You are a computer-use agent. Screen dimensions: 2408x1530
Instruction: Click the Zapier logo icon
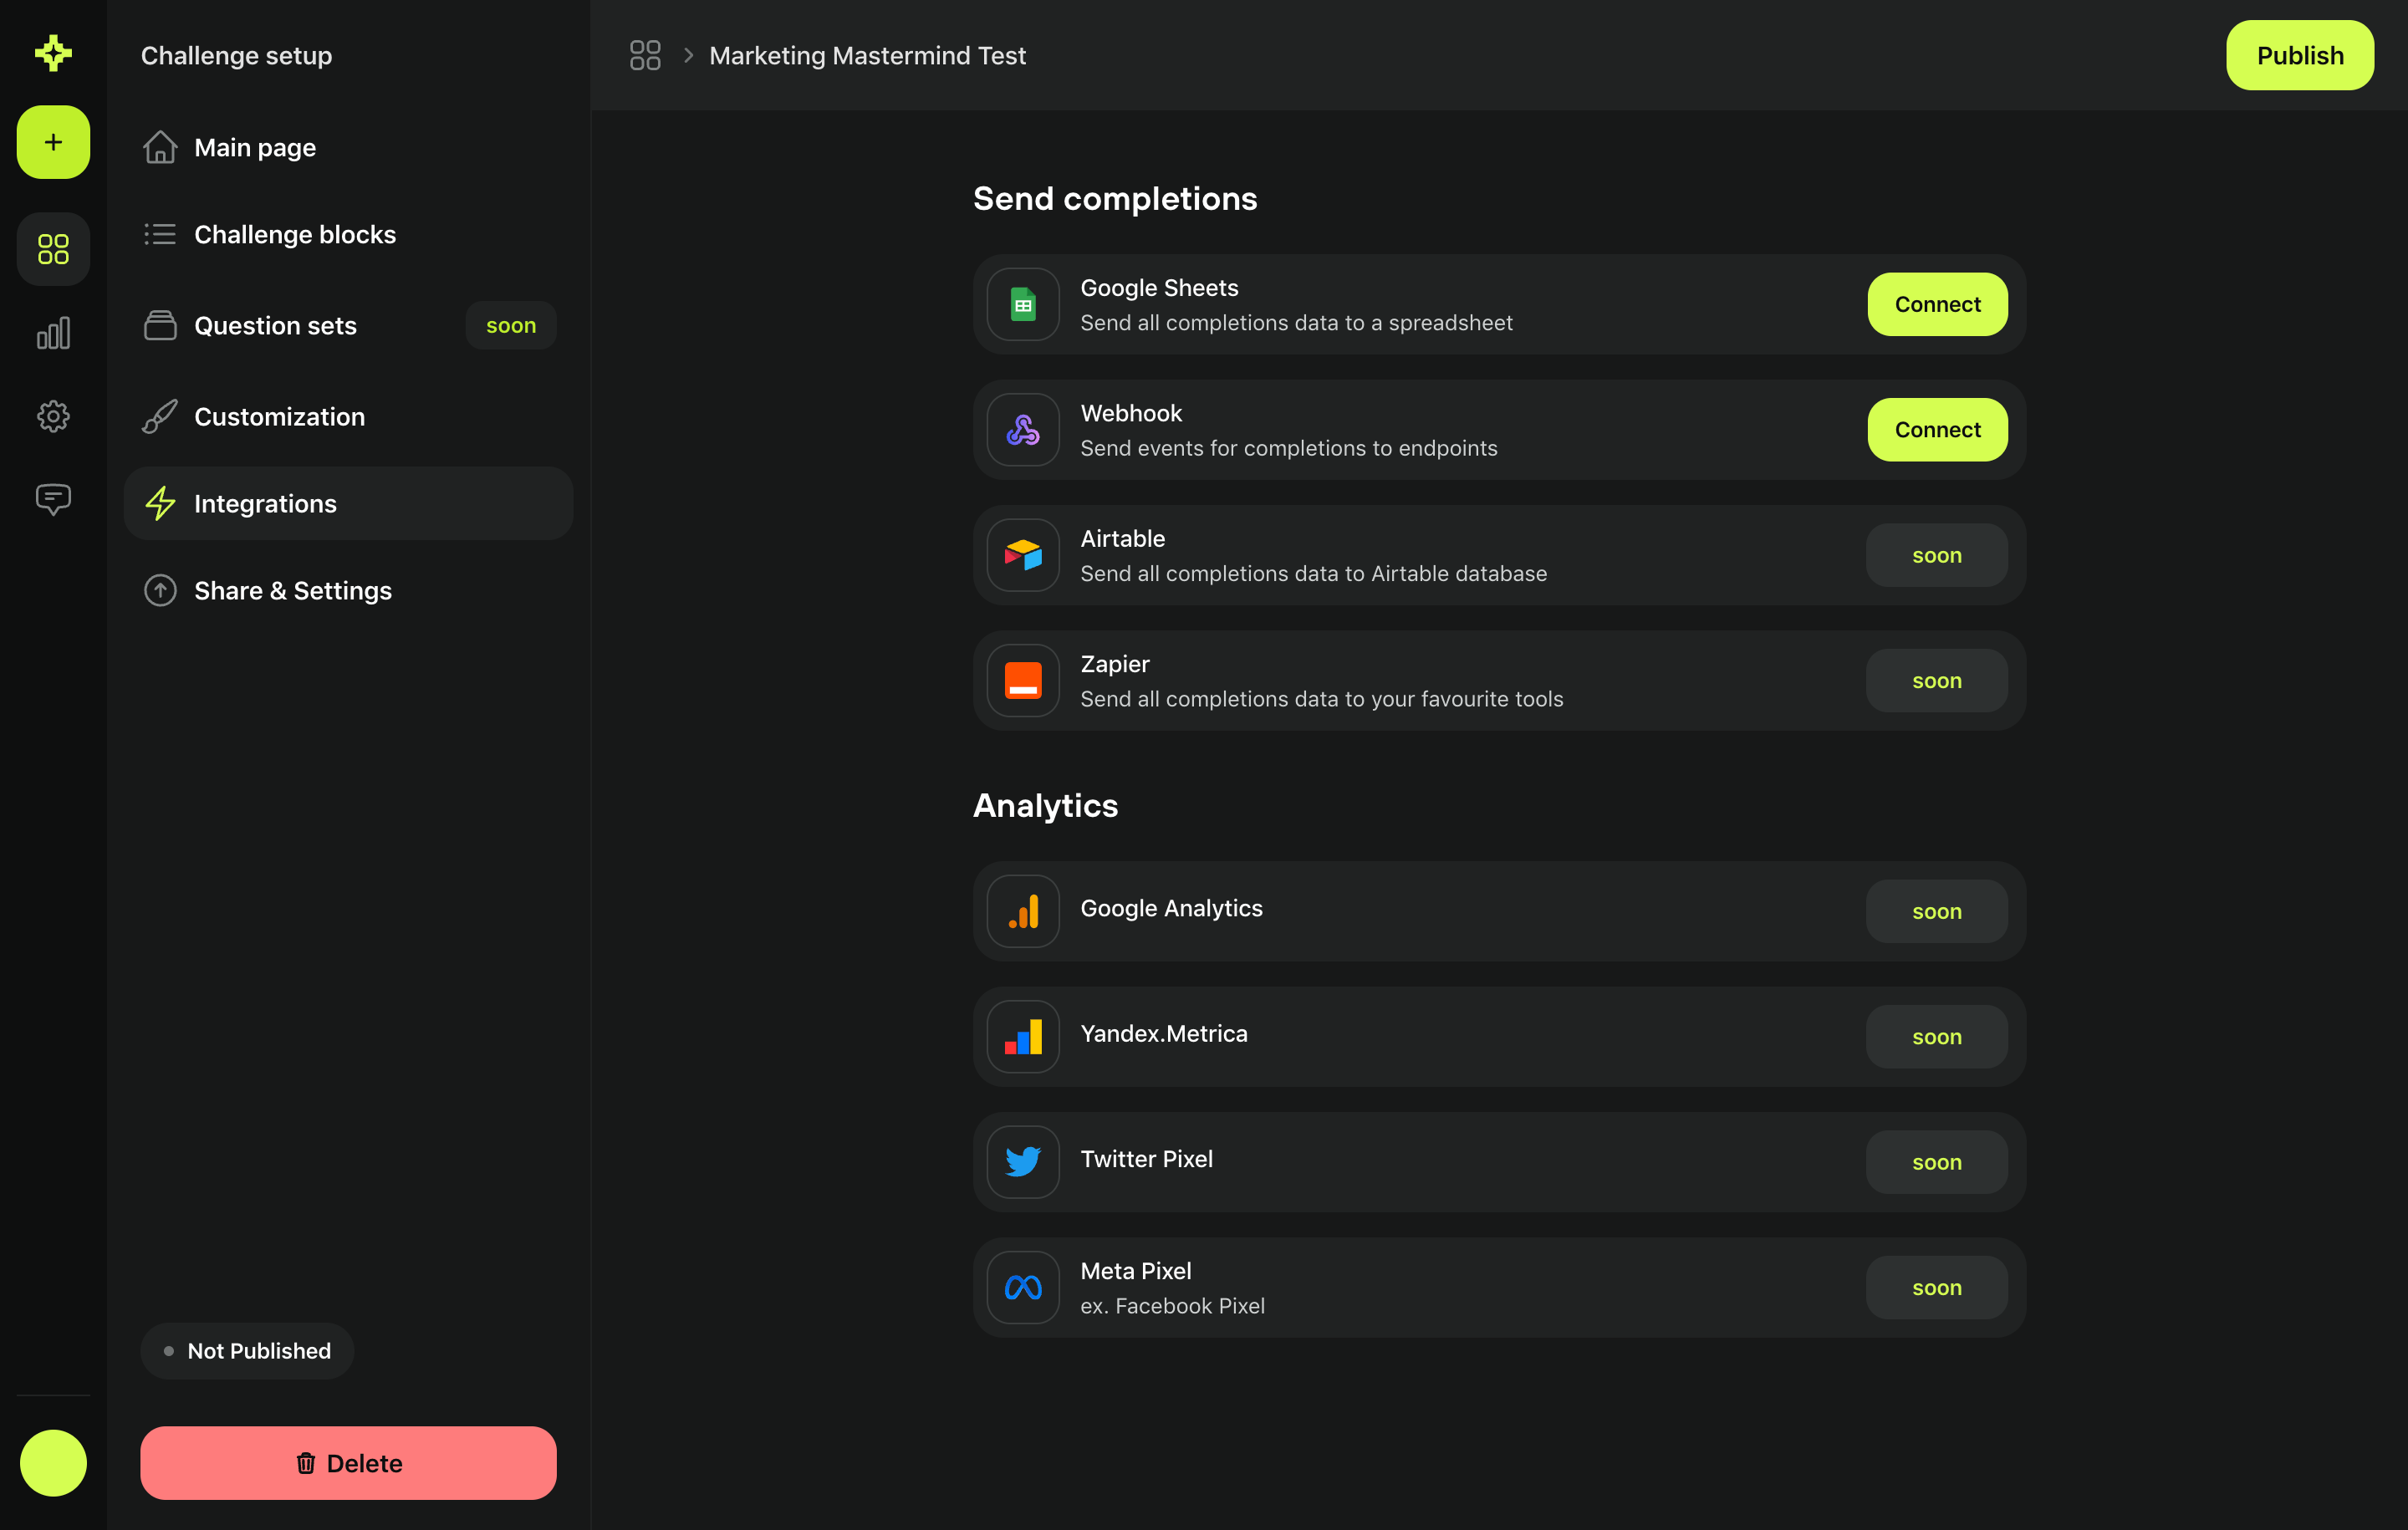click(1023, 681)
